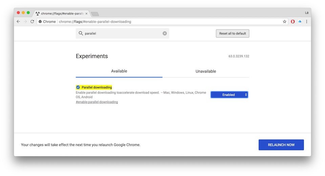Screen dimensions: 325x176
Task: Minimize the window with yellow button
Action: 23,13
